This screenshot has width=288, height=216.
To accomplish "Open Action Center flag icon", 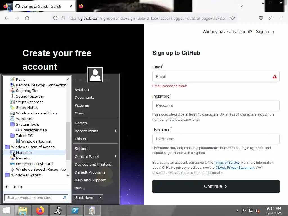I will [244, 211].
